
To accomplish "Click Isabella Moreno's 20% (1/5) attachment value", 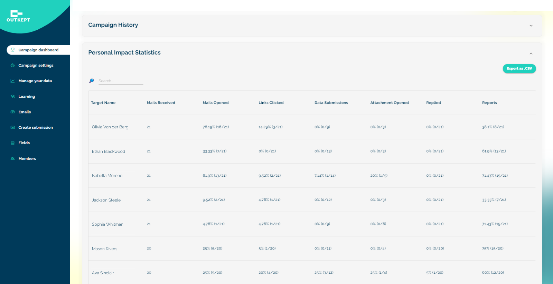I will tap(379, 176).
